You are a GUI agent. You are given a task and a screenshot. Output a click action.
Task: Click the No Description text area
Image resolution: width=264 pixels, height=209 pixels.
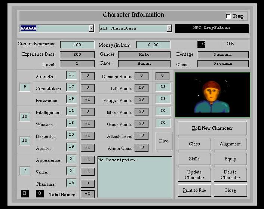coord(135,176)
